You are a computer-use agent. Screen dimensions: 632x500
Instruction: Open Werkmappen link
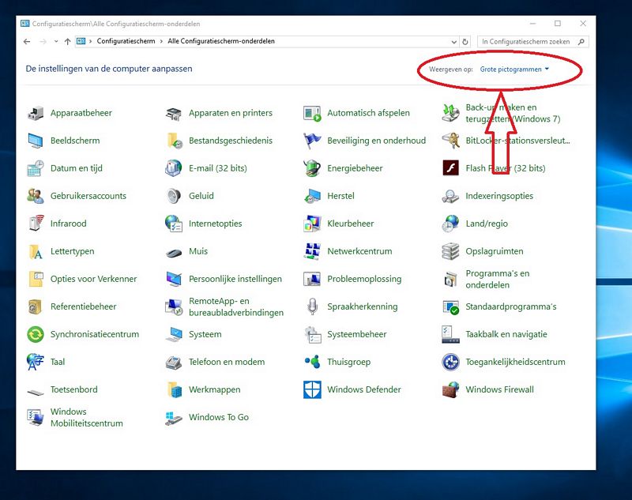(x=214, y=389)
